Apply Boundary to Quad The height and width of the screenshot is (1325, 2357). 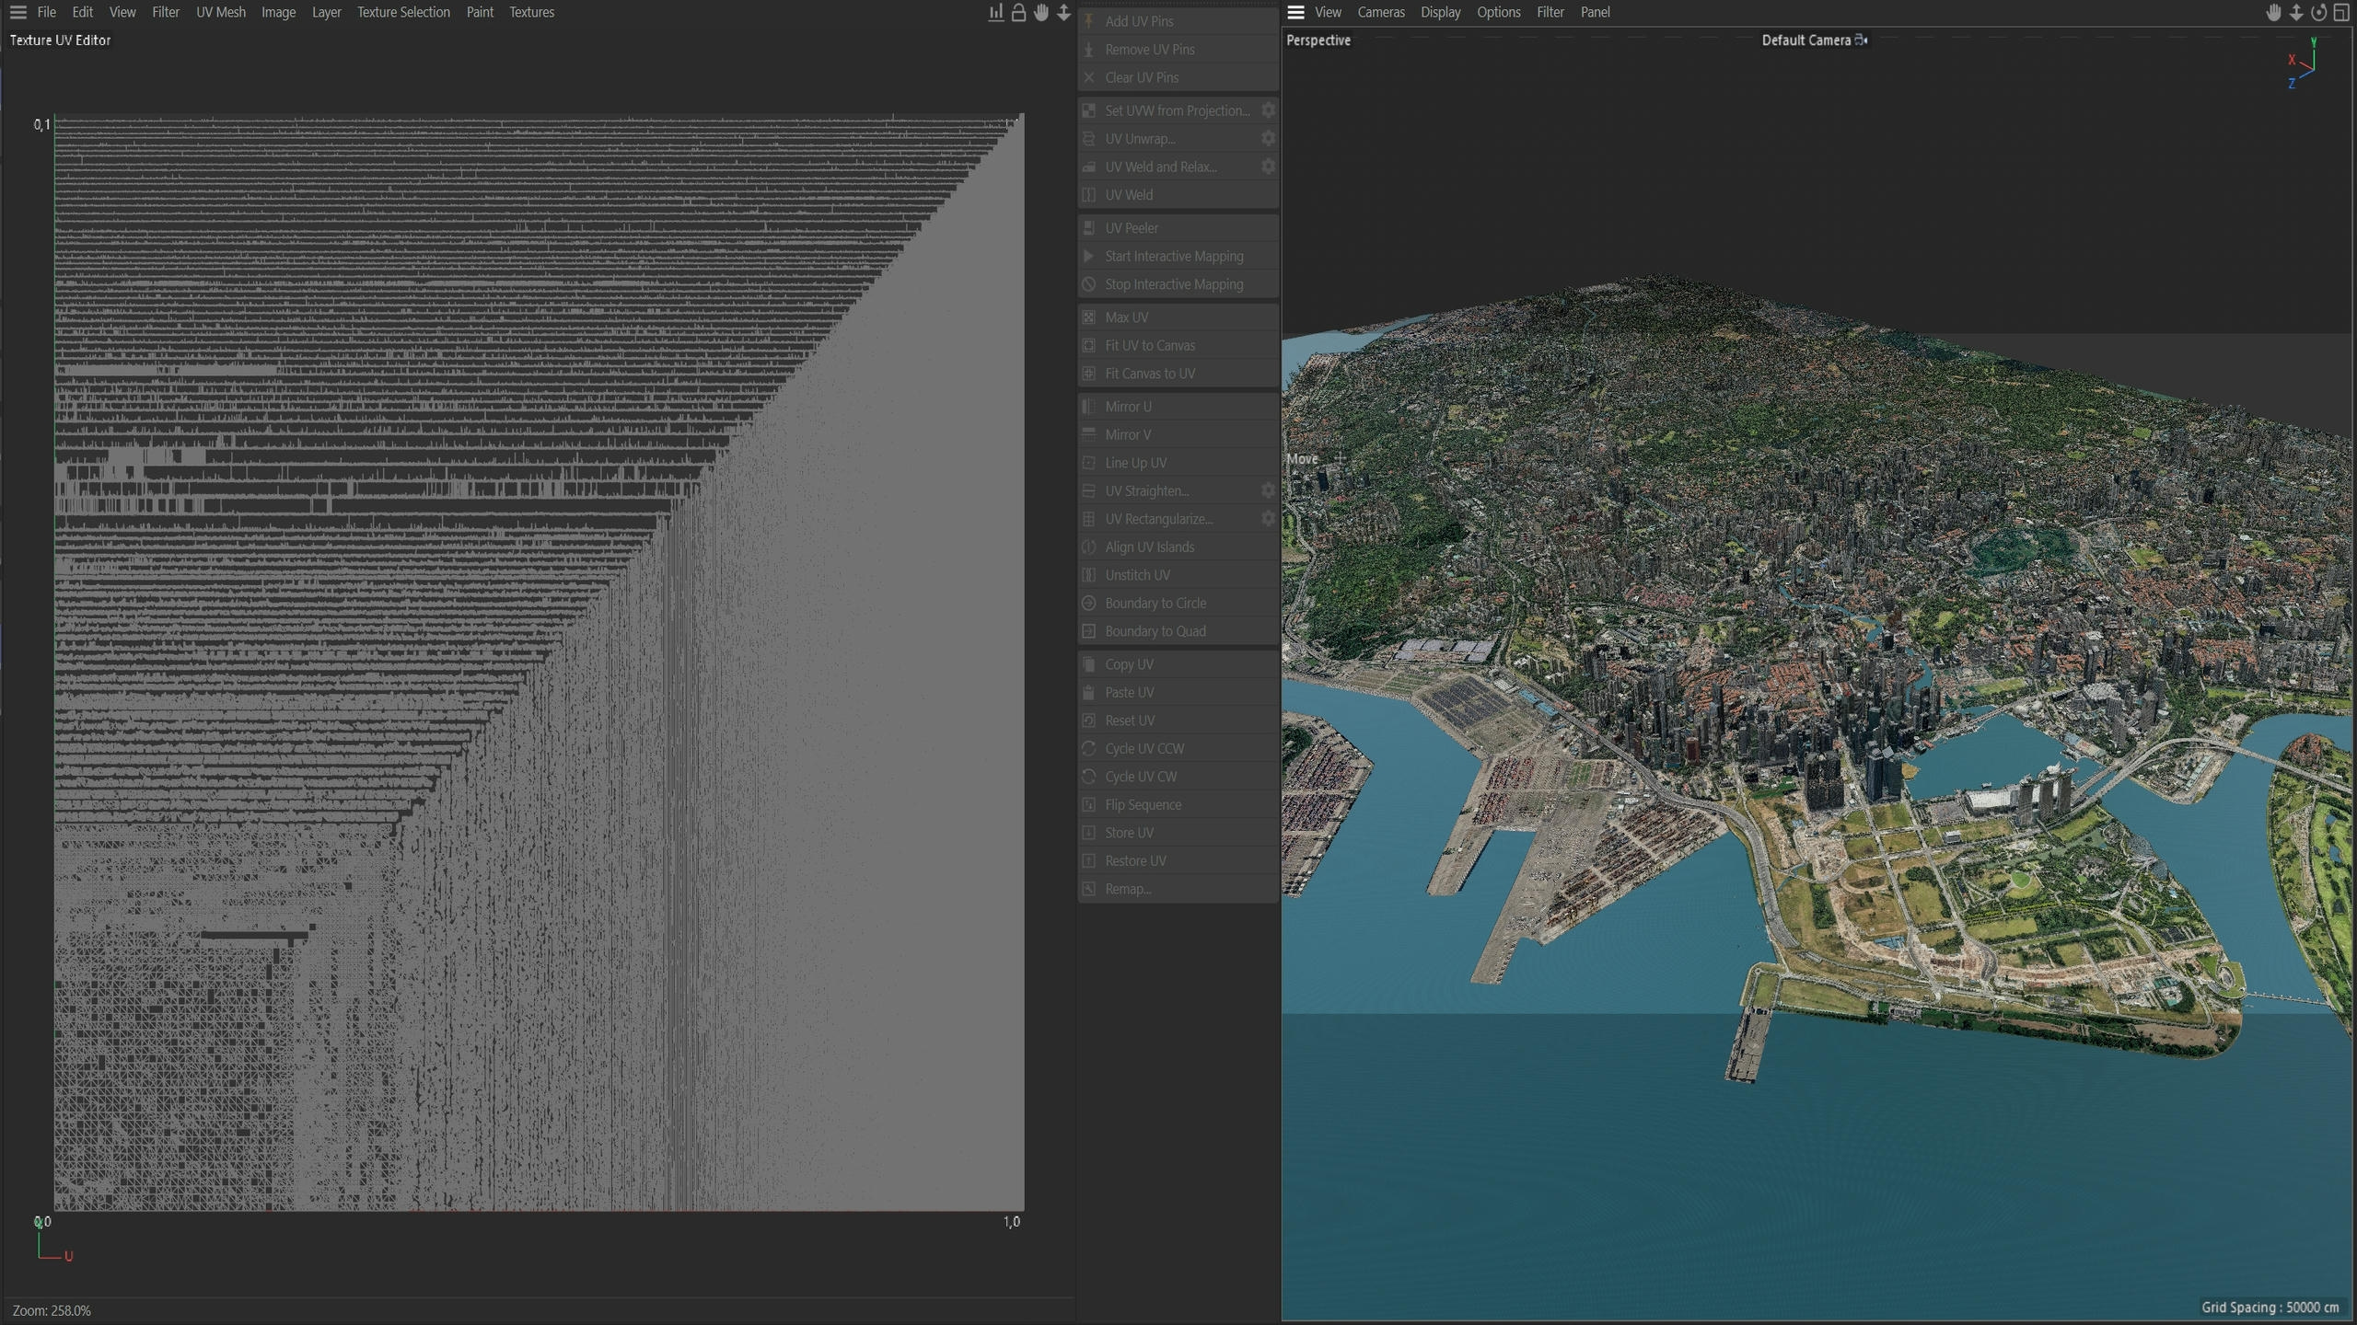coord(1178,631)
